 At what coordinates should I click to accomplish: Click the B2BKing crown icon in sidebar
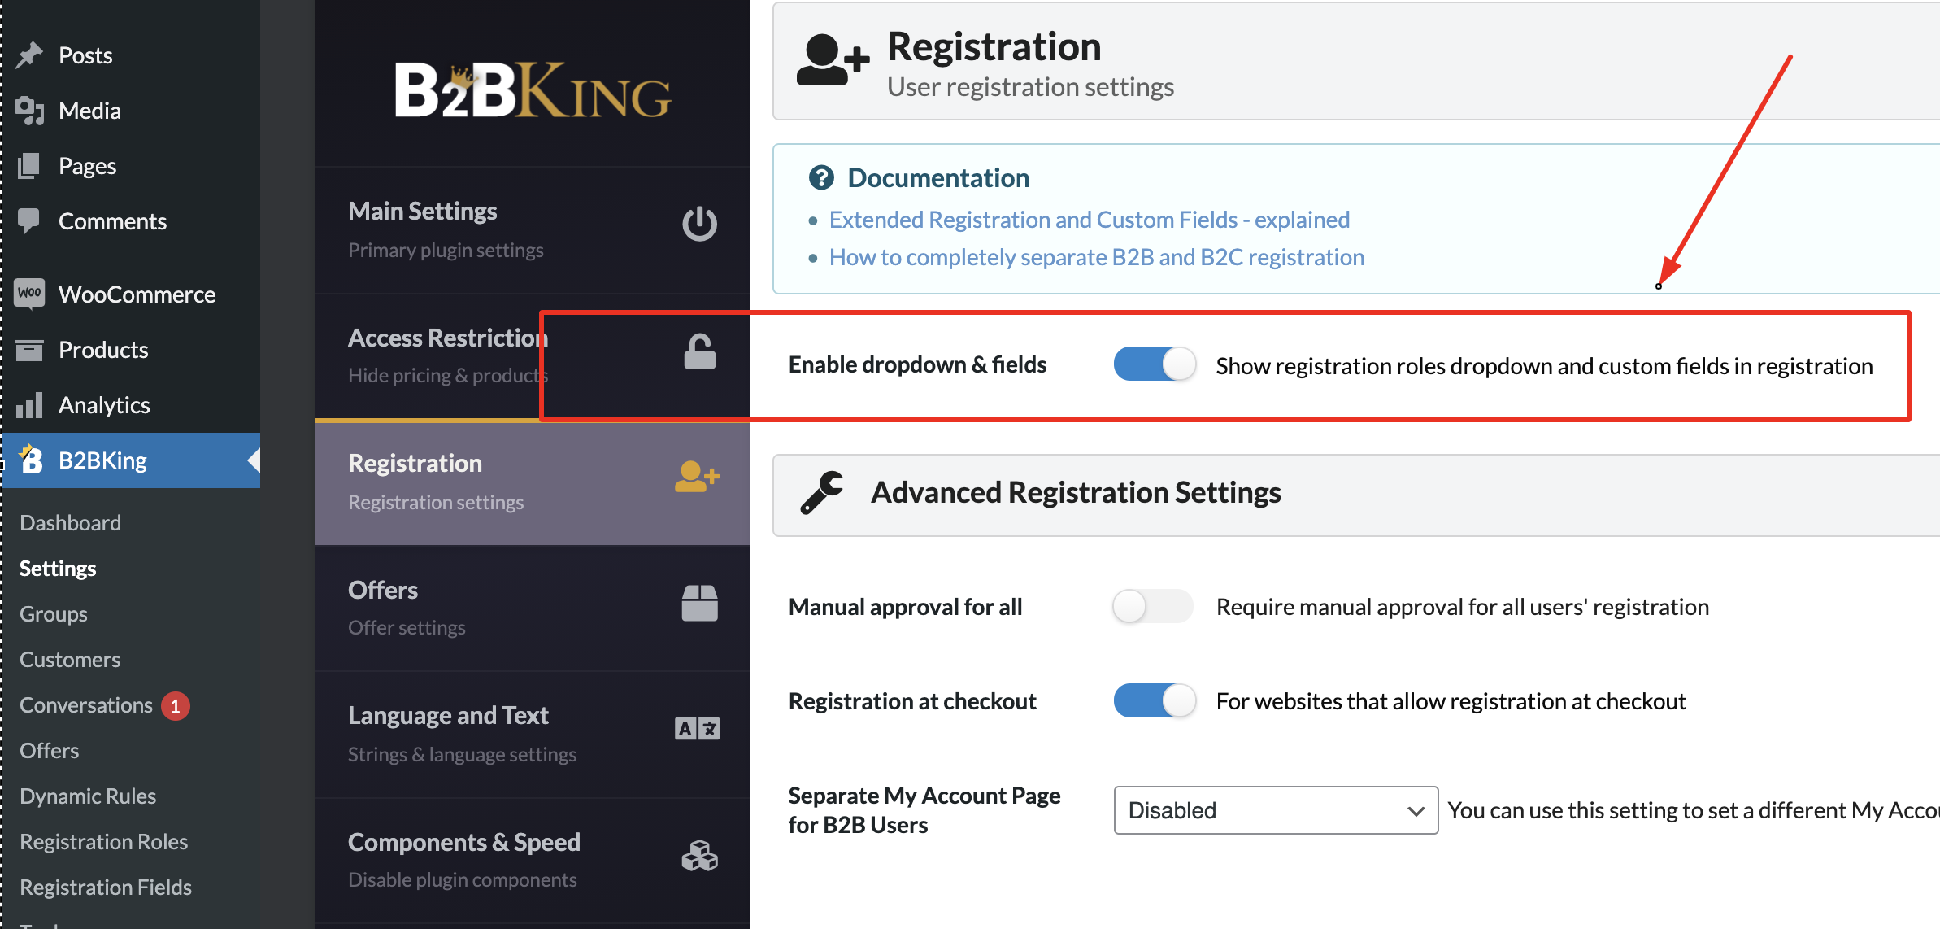(x=31, y=459)
